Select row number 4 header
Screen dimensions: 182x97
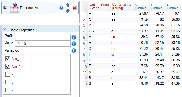click(x=85, y=31)
